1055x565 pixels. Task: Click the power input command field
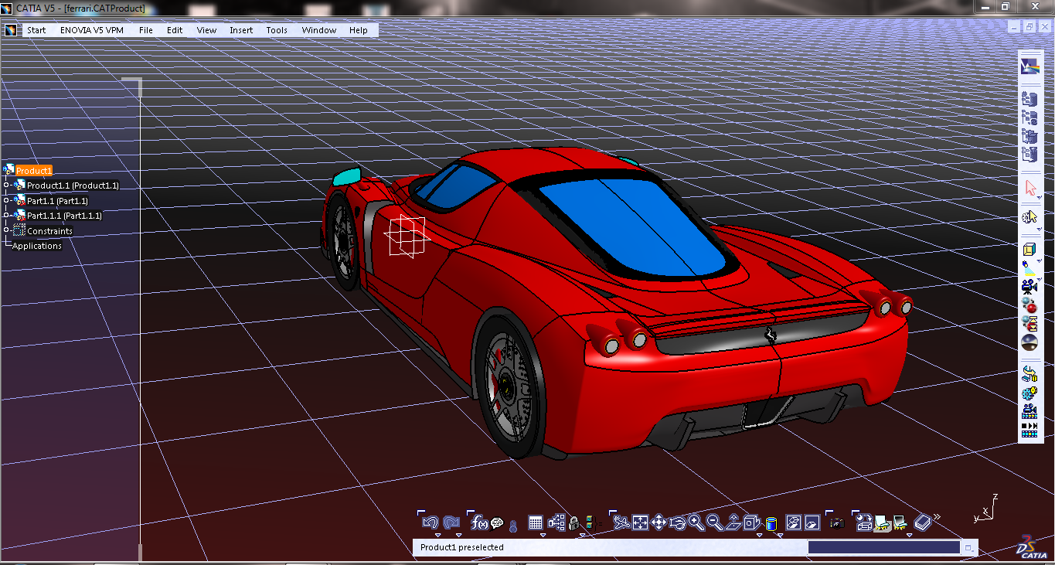pyautogui.click(x=883, y=547)
